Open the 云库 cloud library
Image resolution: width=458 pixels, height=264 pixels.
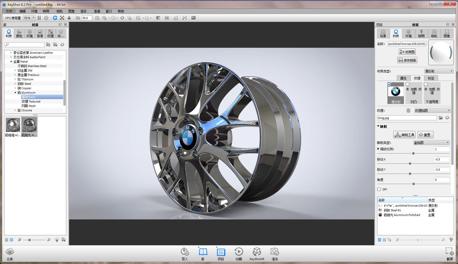pos(10,254)
